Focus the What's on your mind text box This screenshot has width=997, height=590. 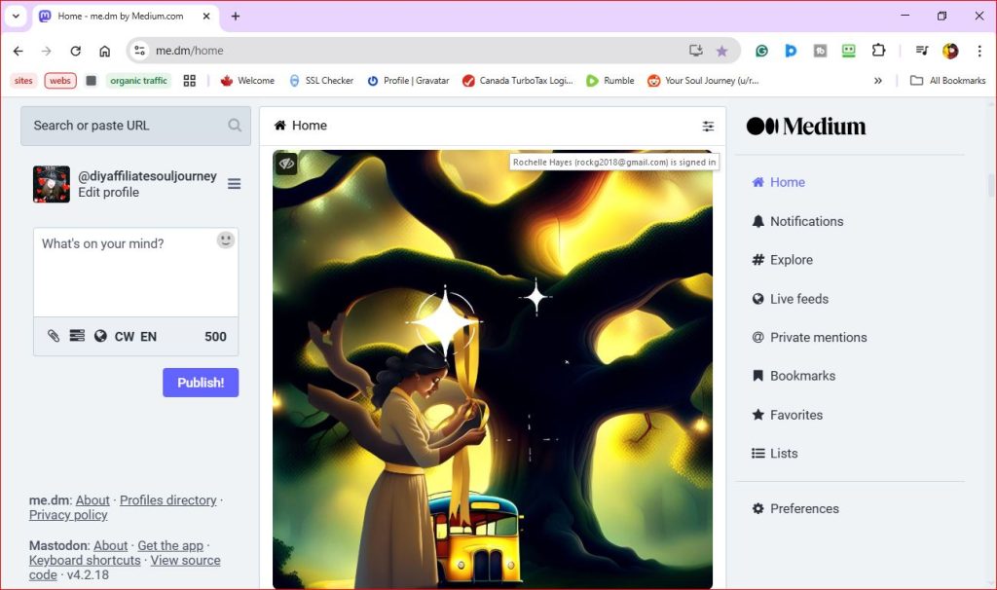tap(135, 272)
